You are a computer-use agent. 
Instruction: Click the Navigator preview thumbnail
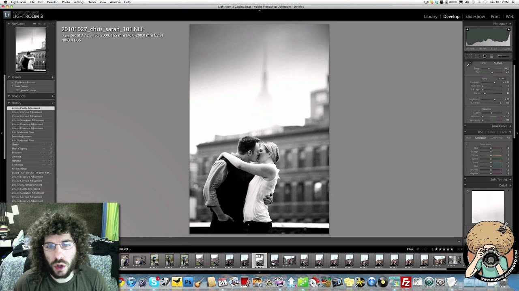(31, 50)
